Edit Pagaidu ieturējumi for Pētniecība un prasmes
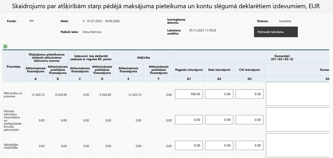Screen dimensions: 333x158 click(x=189, y=94)
